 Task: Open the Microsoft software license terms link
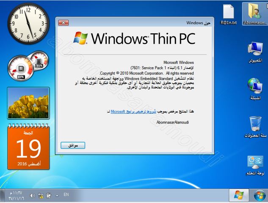[x=133, y=112]
